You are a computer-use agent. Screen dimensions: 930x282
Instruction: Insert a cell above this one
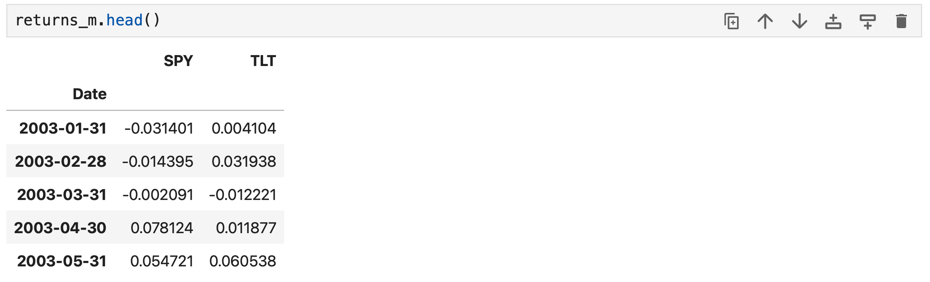833,21
